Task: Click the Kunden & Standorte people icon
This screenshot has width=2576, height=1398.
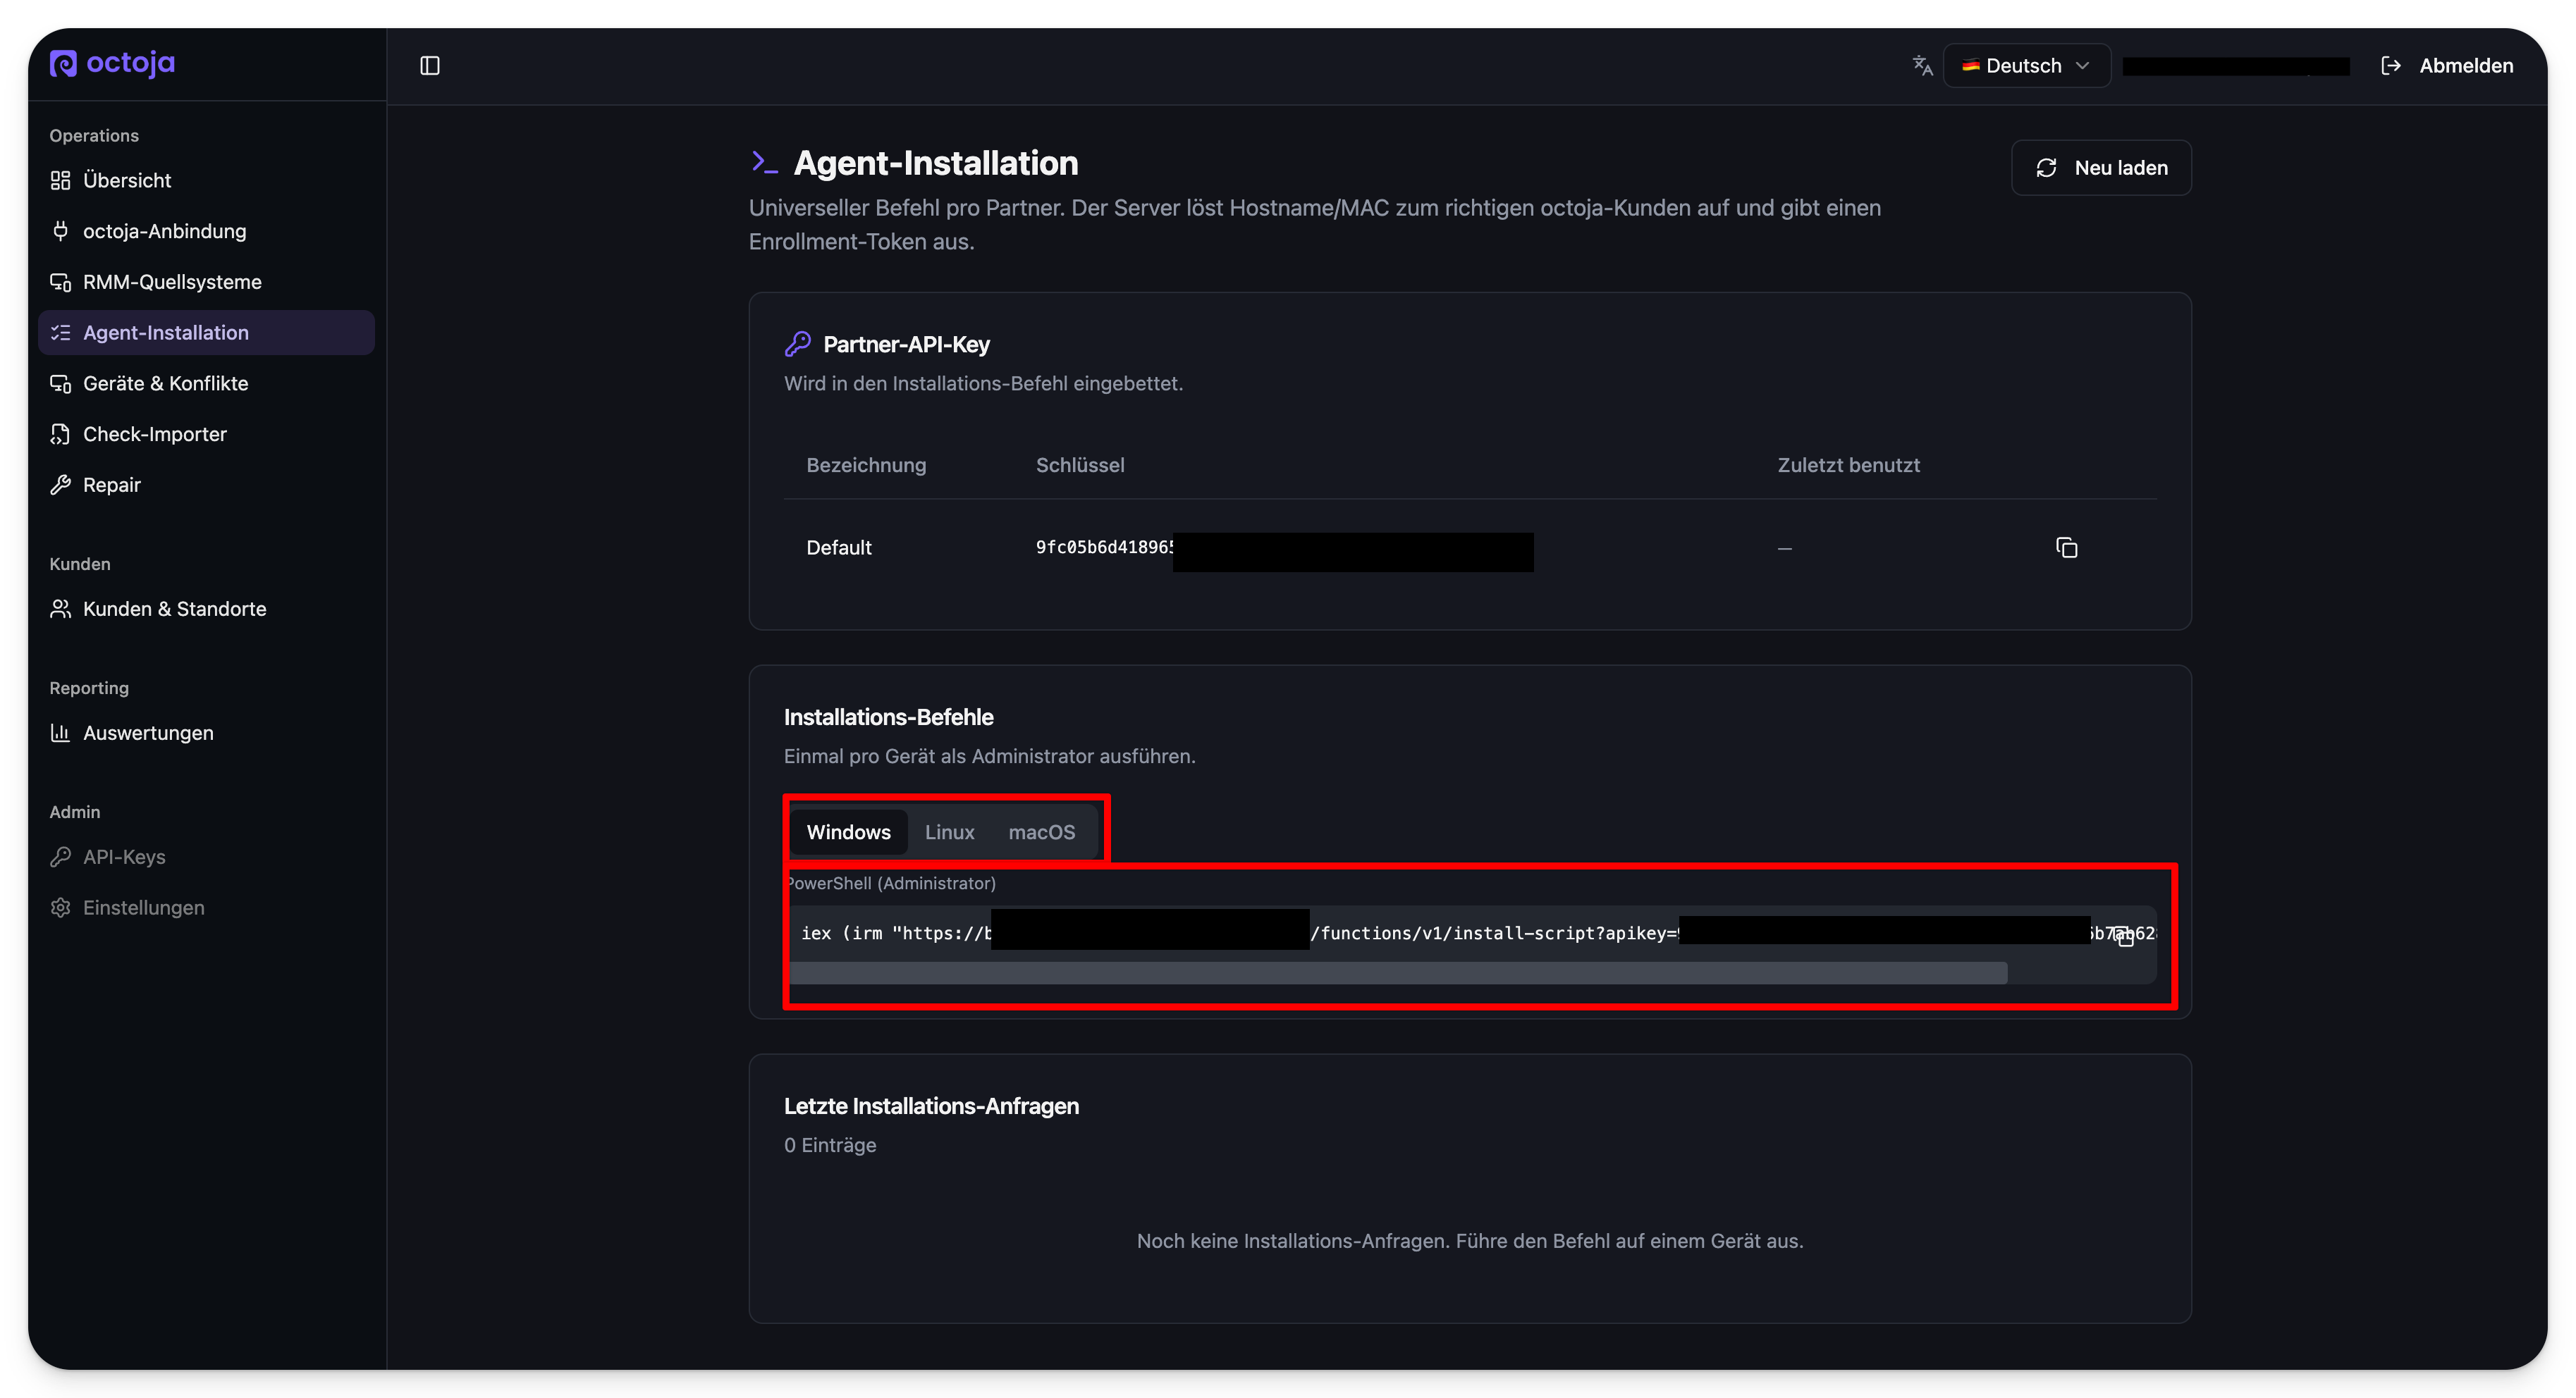Action: 60,610
